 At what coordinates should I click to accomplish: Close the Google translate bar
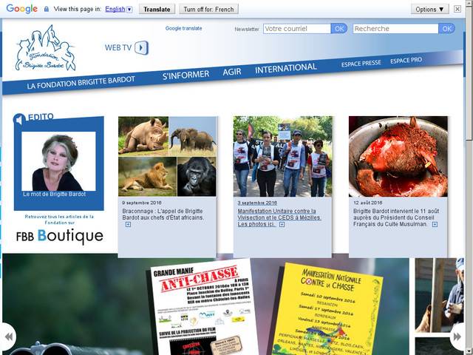457,9
